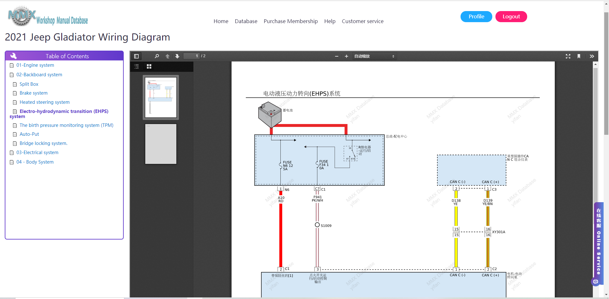Viewport: 609px width, 299px height.
Task: Zoom out the PDF view
Action: point(337,56)
